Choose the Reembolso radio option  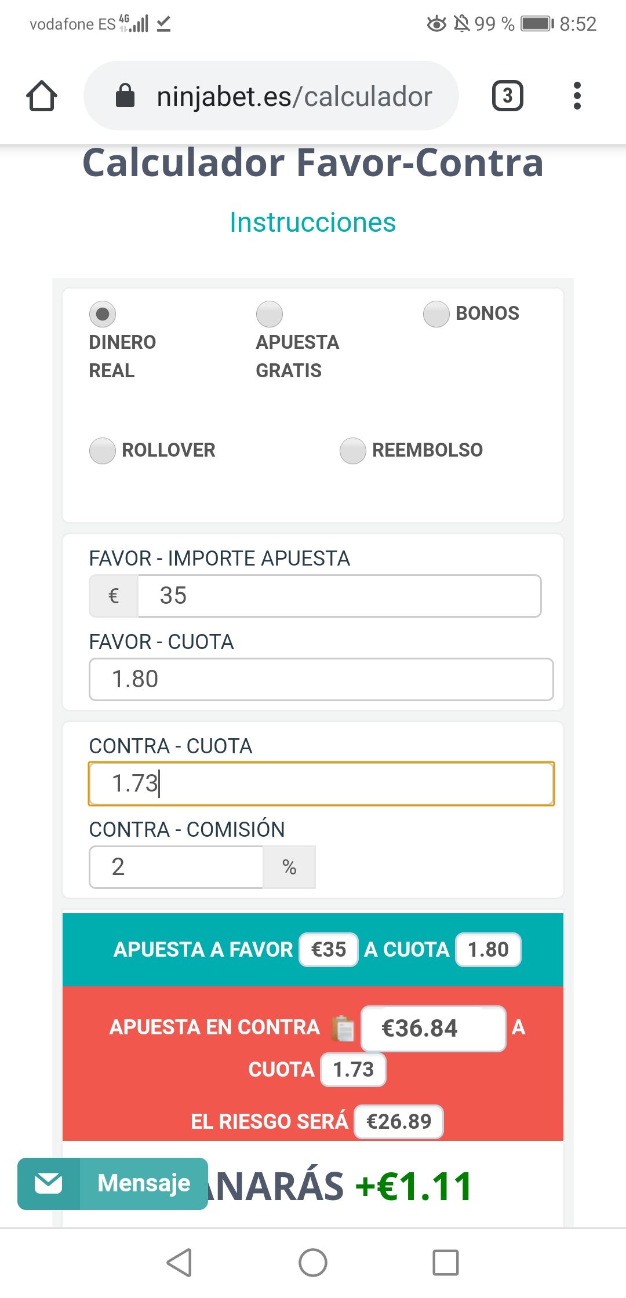tap(353, 451)
